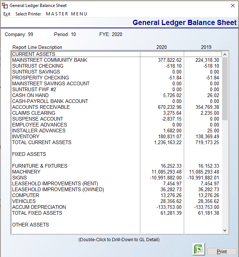Select CASH-PAYROLL BANK ACCOUNT line
The height and width of the screenshot is (257, 239).
pos(116,101)
